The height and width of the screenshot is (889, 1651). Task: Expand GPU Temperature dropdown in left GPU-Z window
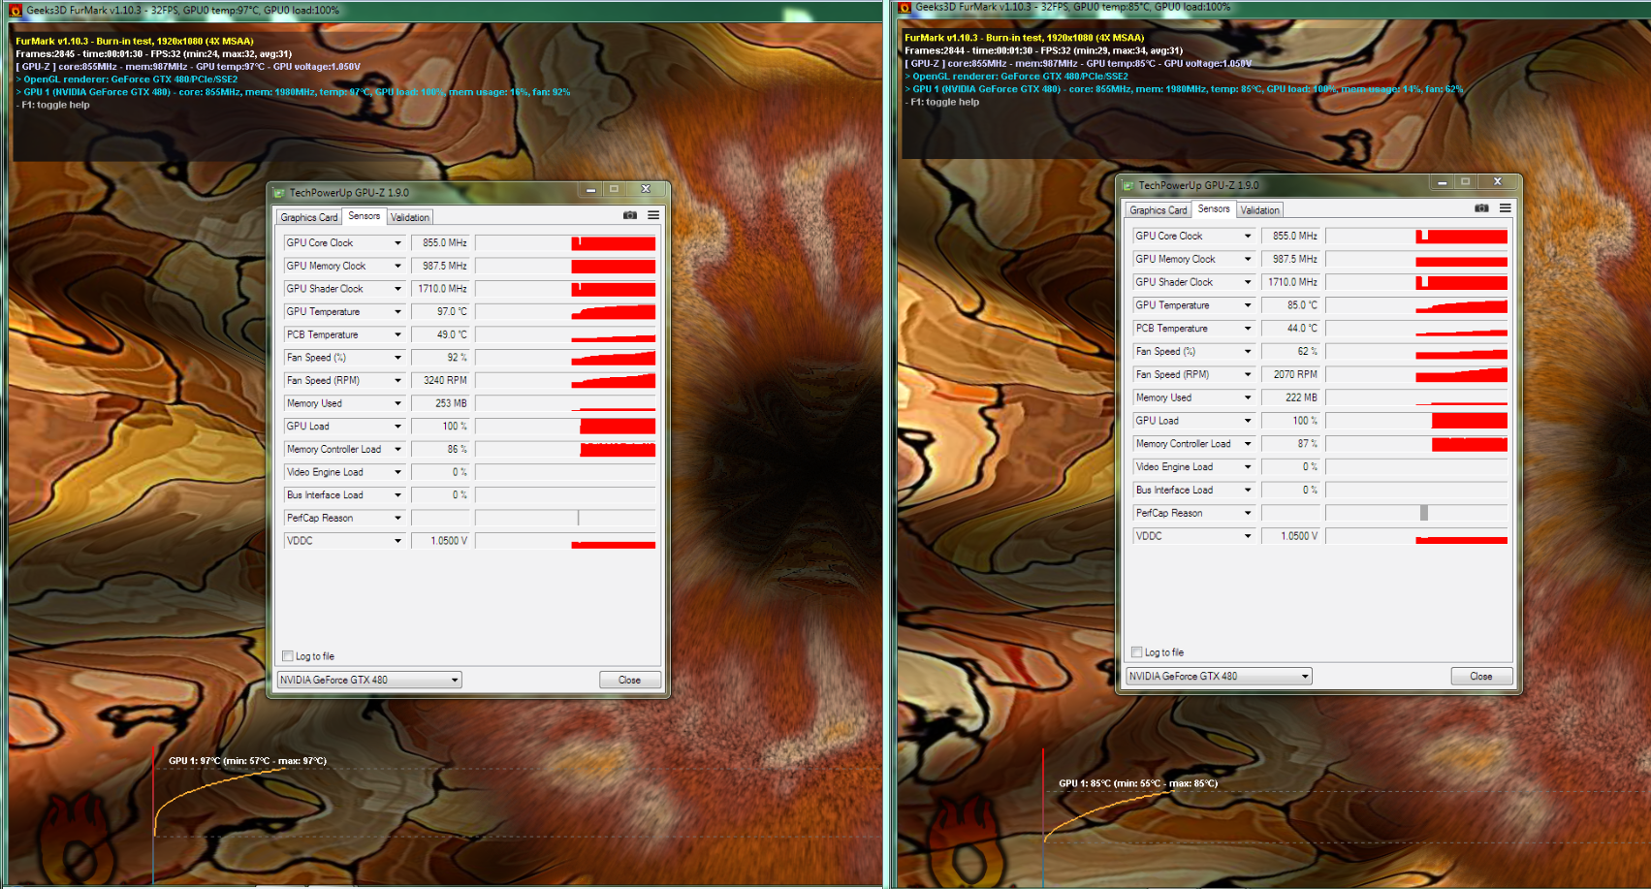coord(397,312)
